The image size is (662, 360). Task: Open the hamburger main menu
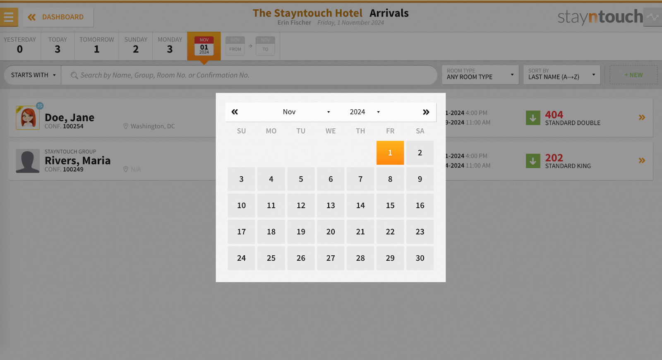coord(9,17)
